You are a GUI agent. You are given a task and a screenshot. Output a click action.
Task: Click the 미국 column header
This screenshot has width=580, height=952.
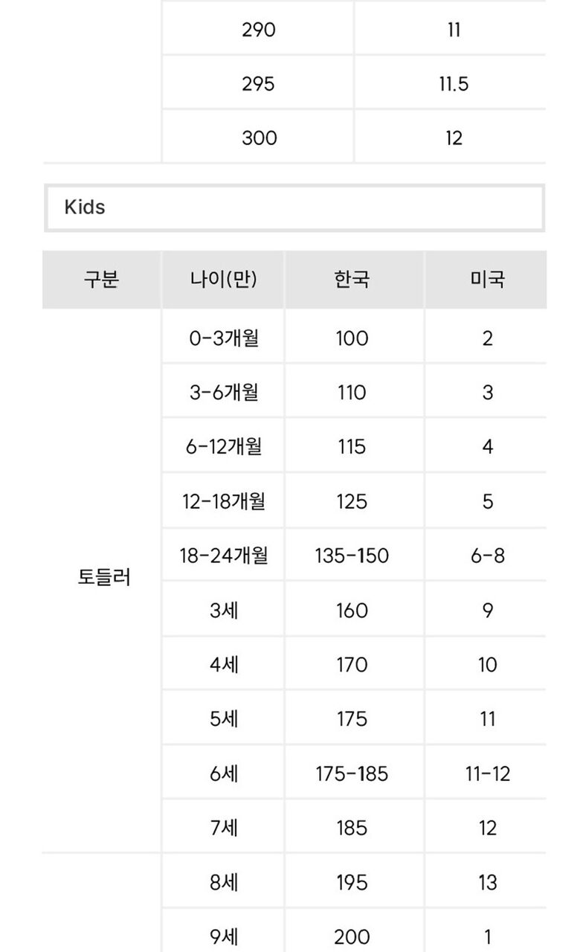point(487,280)
